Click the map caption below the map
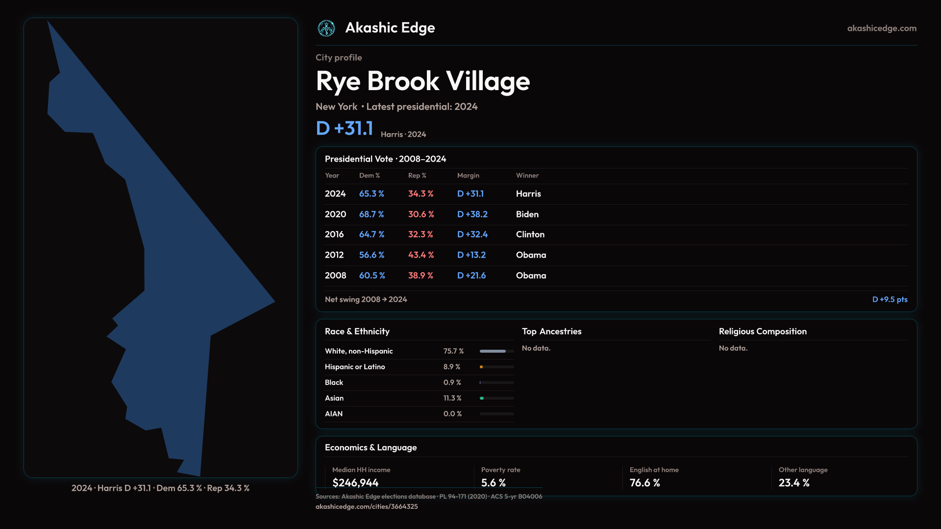 160,488
